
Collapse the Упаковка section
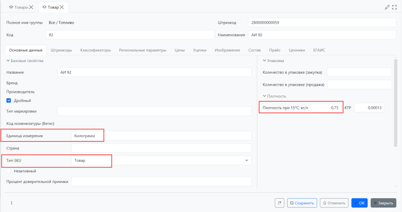point(264,61)
